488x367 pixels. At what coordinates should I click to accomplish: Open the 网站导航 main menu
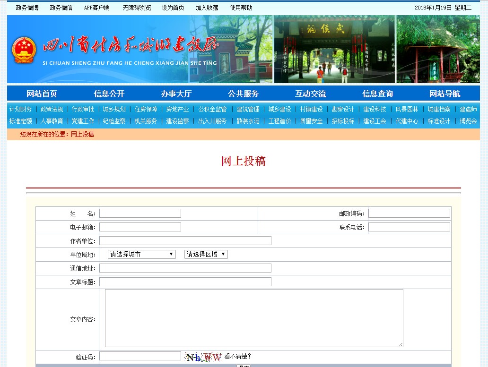(x=444, y=94)
